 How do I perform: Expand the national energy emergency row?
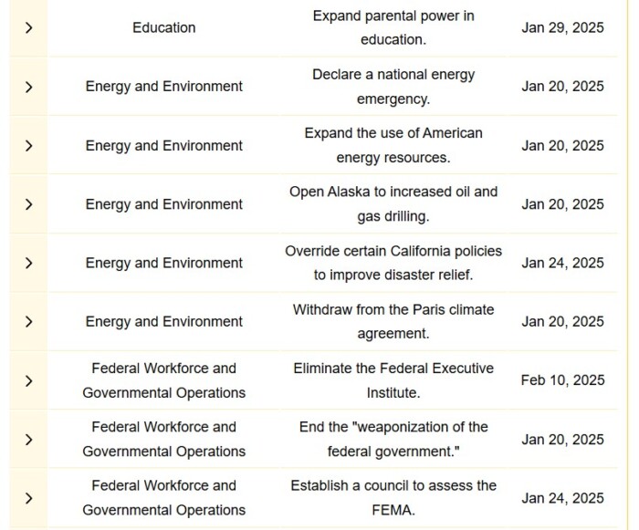pos(28,87)
